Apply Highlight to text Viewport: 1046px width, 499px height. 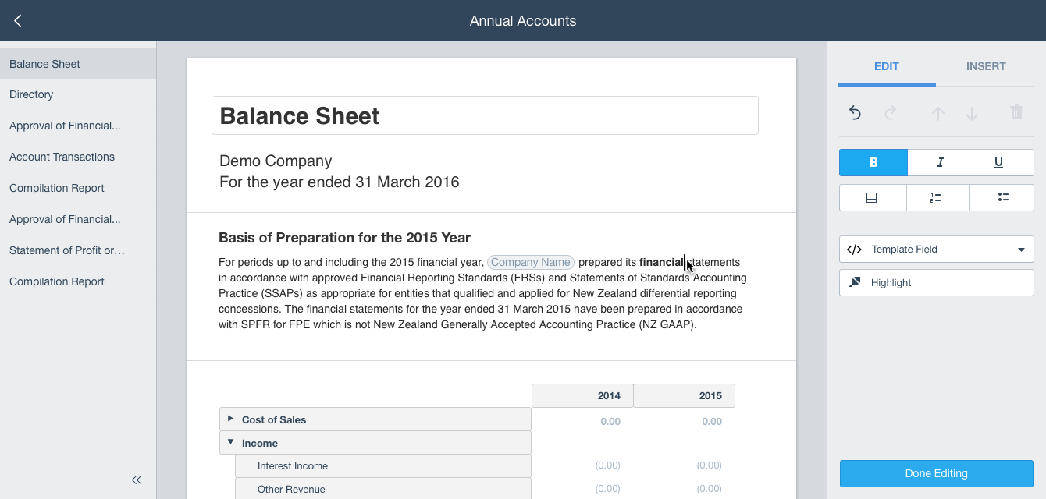(937, 283)
